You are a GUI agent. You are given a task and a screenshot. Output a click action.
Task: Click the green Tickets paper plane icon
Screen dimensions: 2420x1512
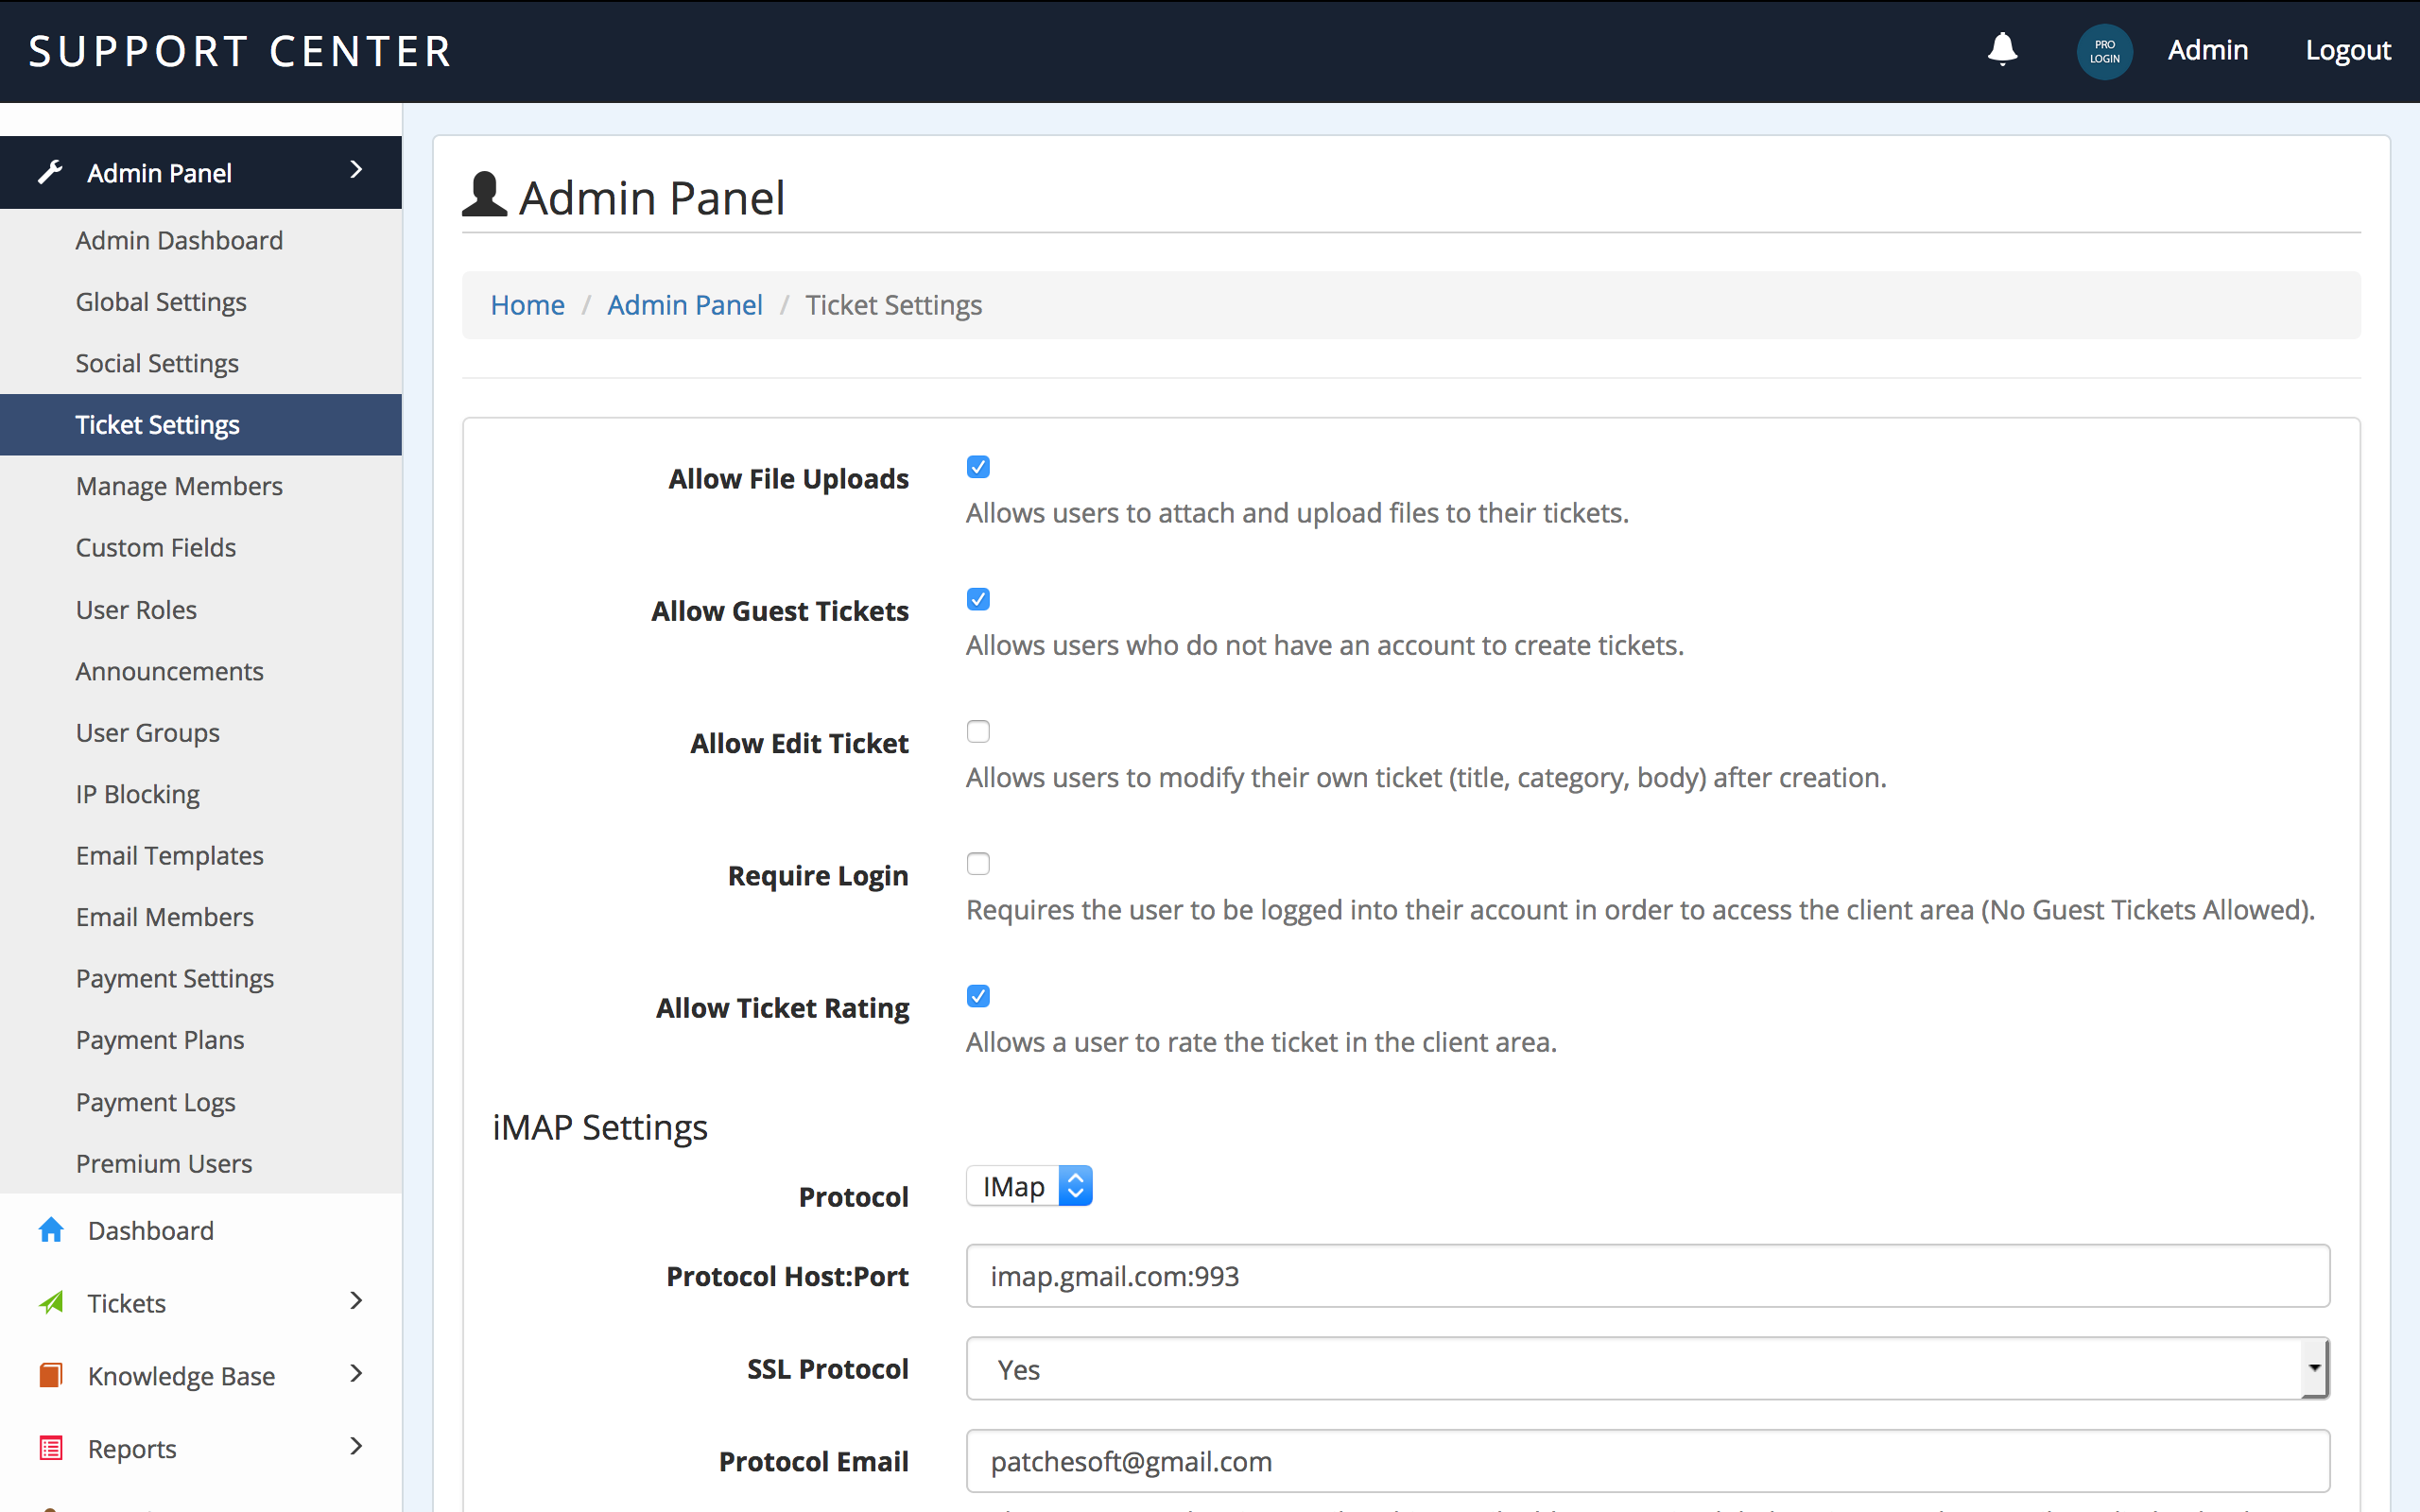click(51, 1302)
